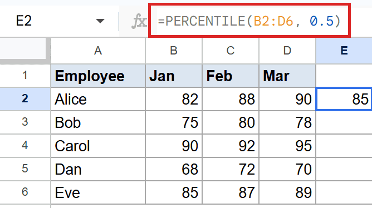Open the Name box dropdown arrow
The width and height of the screenshot is (372, 208).
pos(100,21)
